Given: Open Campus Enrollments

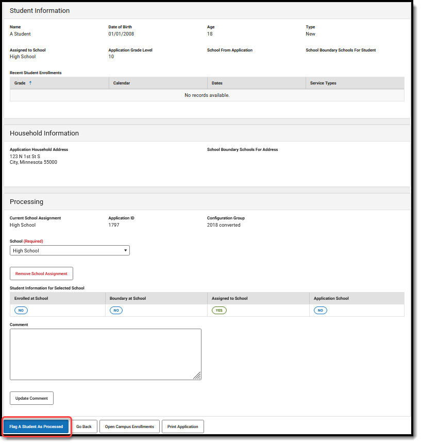Looking at the screenshot, I should [x=129, y=426].
